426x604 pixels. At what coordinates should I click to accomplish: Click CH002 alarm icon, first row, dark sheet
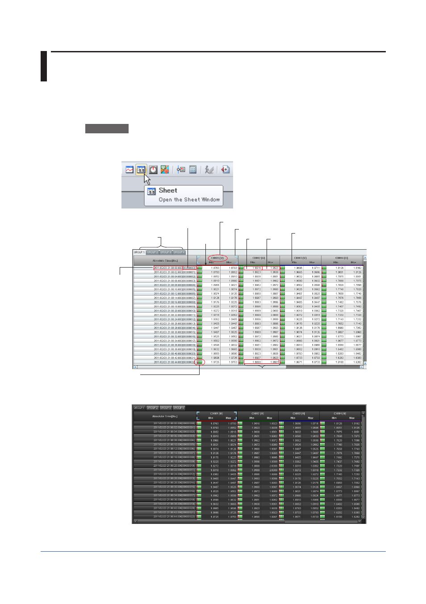[x=240, y=423]
